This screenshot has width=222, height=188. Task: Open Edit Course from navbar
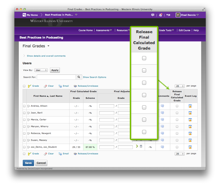184,30
